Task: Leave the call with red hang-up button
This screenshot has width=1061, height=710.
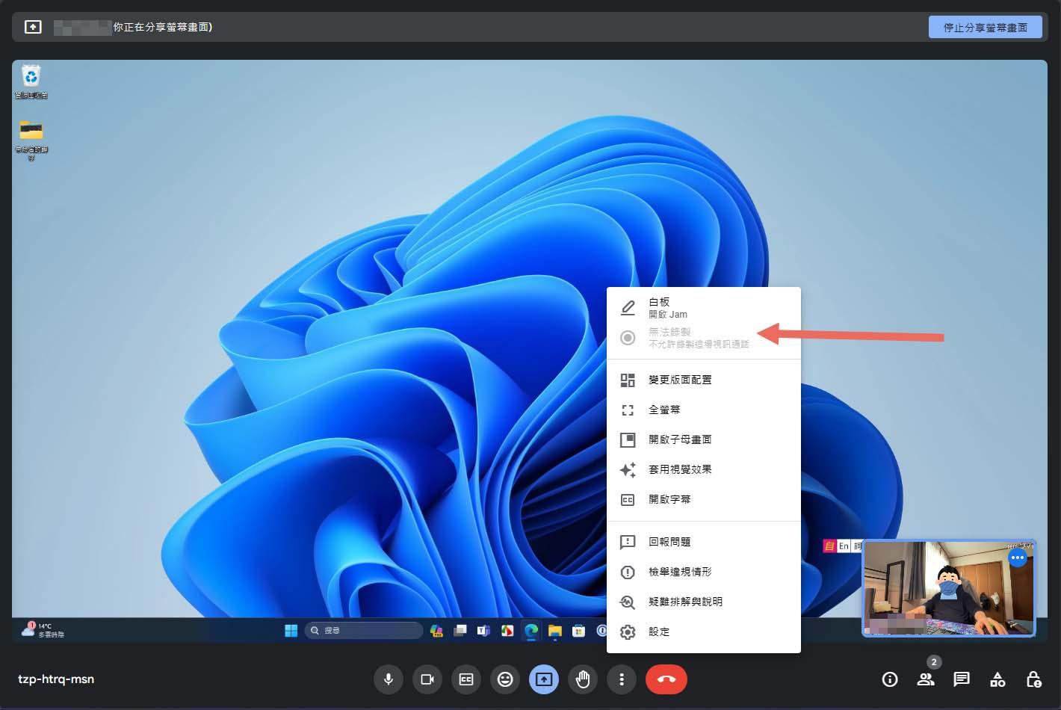Action: tap(666, 679)
